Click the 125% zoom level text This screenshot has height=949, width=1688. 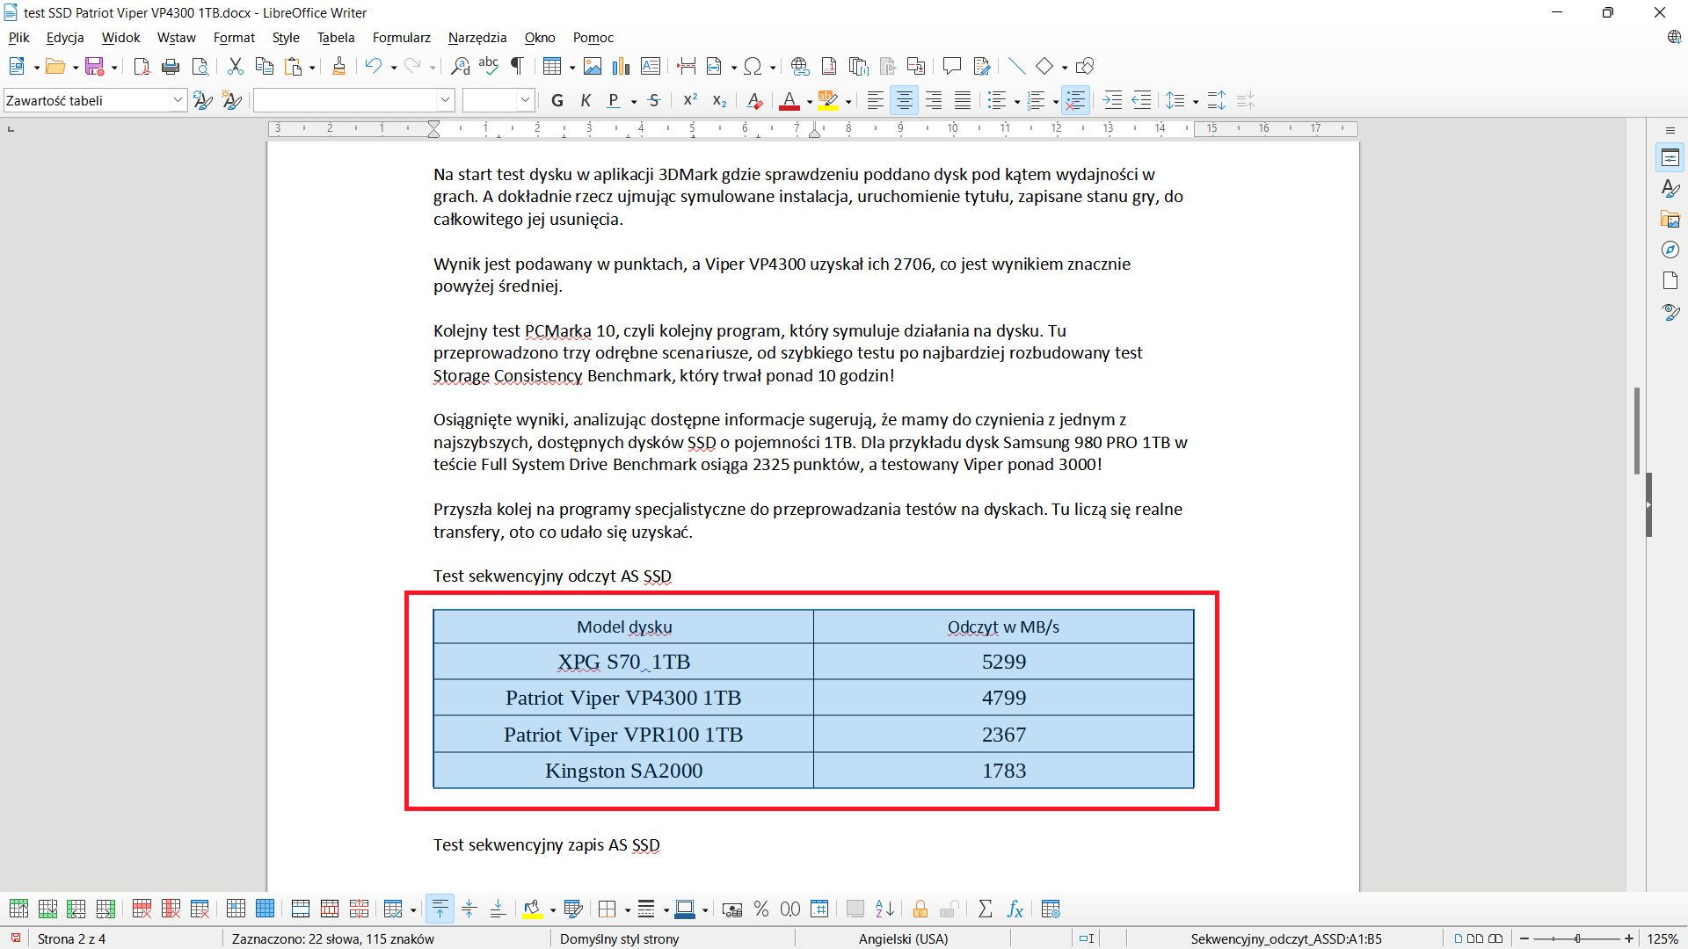1662,938
